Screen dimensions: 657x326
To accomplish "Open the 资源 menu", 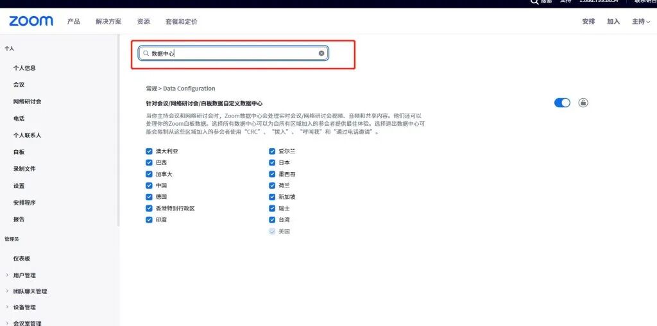I will 143,21.
